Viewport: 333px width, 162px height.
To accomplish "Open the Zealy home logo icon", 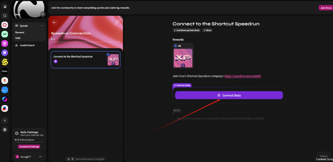I will [5, 6].
